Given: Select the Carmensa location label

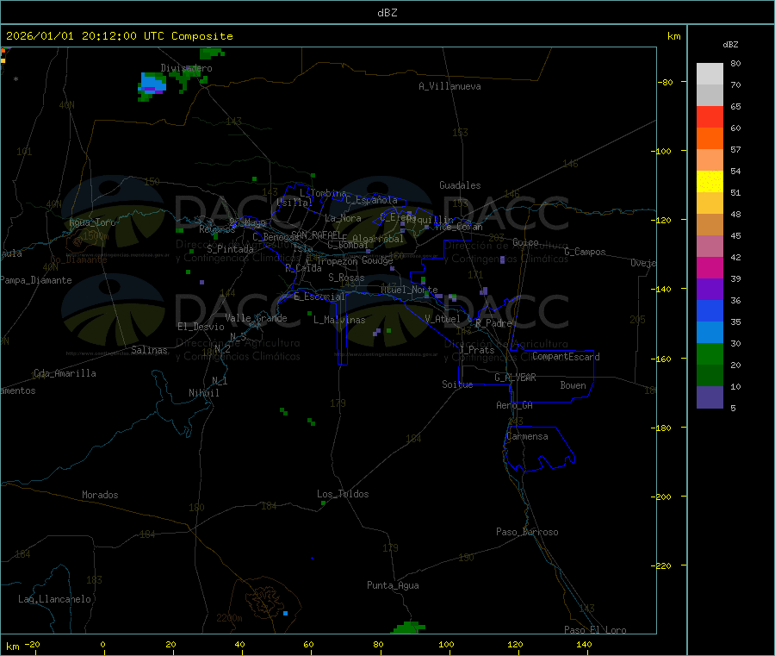Looking at the screenshot, I should click(527, 436).
